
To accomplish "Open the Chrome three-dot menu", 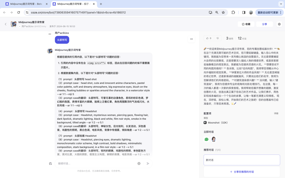I will point(281,12).
